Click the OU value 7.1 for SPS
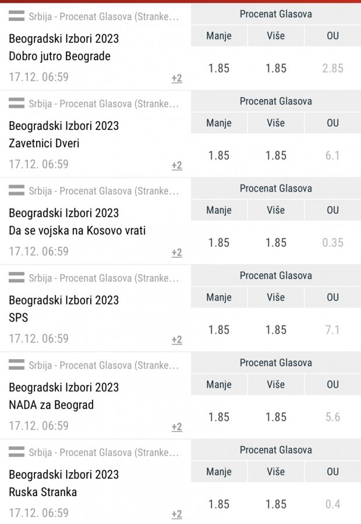 click(332, 330)
